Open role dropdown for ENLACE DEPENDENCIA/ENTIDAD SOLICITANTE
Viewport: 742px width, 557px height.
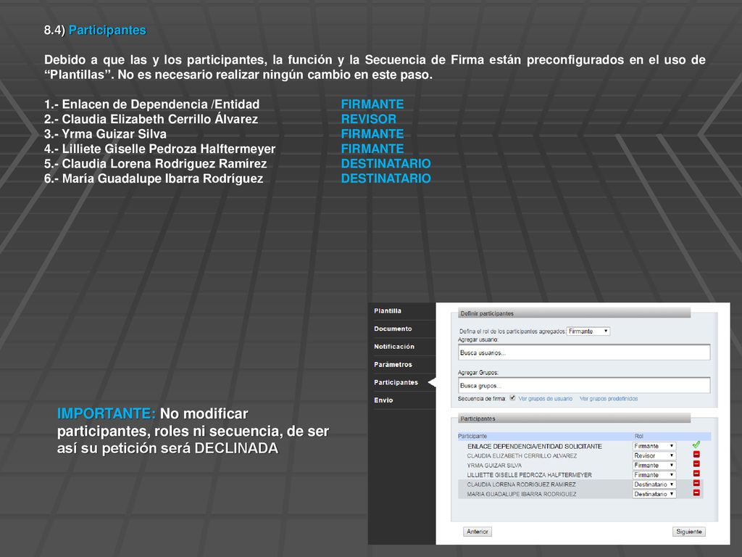coord(654,446)
